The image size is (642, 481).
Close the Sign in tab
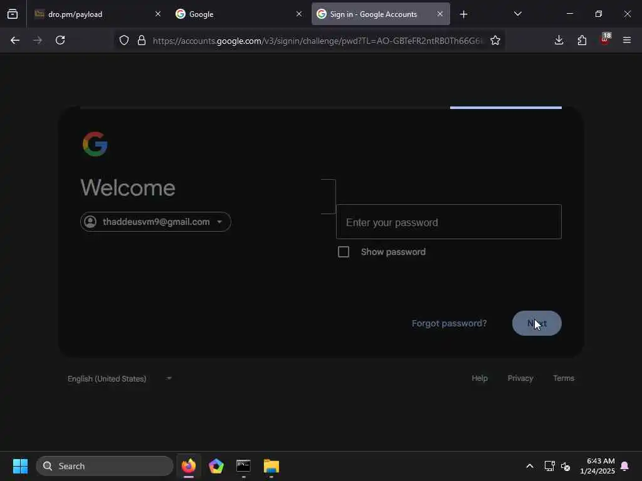[439, 14]
